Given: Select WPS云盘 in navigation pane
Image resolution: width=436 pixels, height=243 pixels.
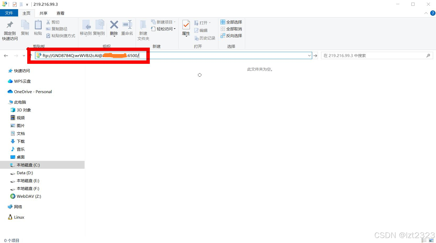Looking at the screenshot, I should point(19,81).
